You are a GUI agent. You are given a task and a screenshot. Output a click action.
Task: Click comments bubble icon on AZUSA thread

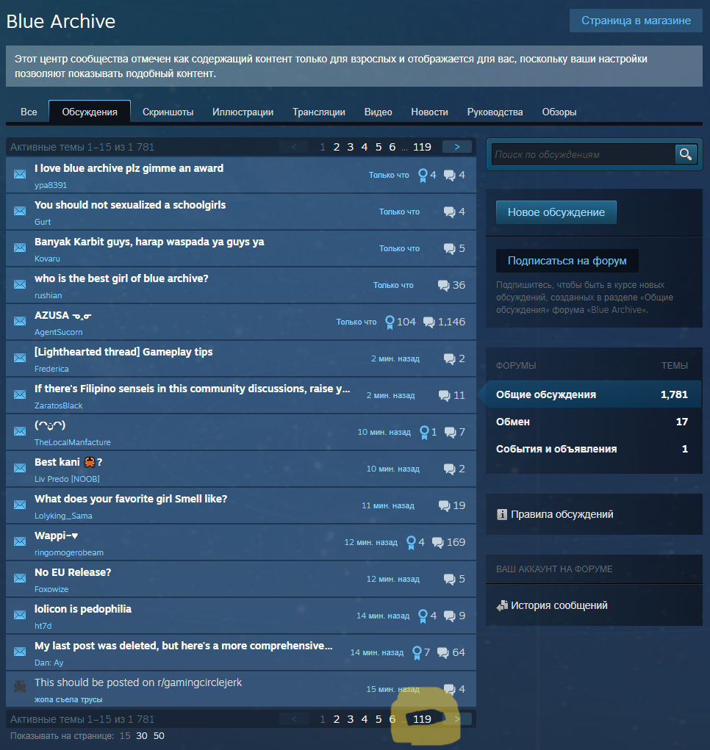click(x=429, y=322)
